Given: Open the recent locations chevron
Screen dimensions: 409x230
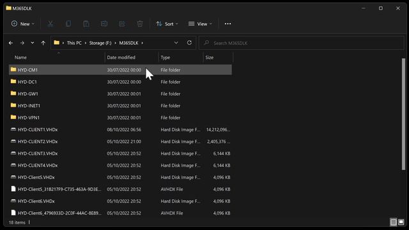Looking at the screenshot, I should tap(33, 43).
